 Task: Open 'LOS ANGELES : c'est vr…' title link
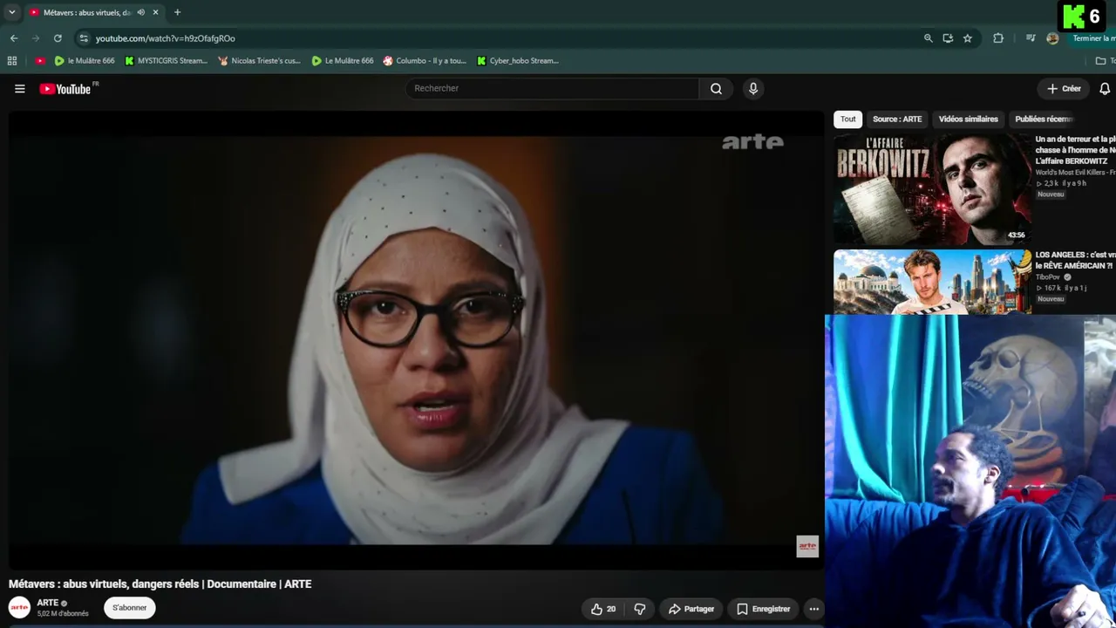pos(1075,260)
